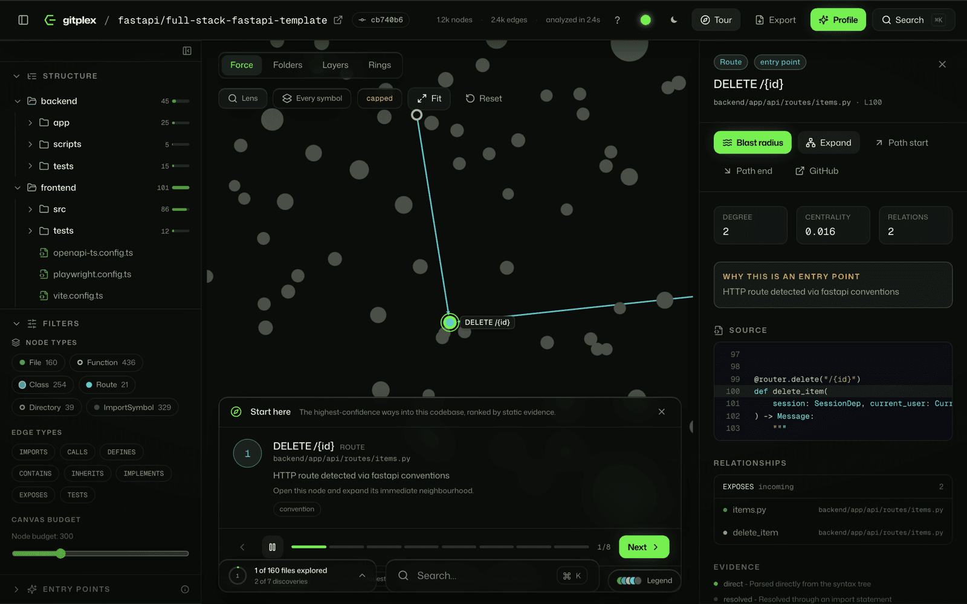Pause the Start here tour playback
This screenshot has height=604, width=967.
pyautogui.click(x=272, y=547)
